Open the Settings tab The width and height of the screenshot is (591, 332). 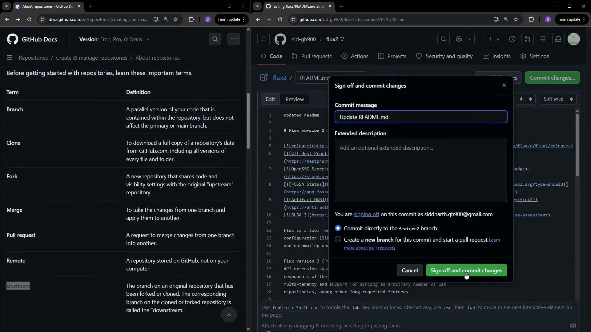pos(535,56)
